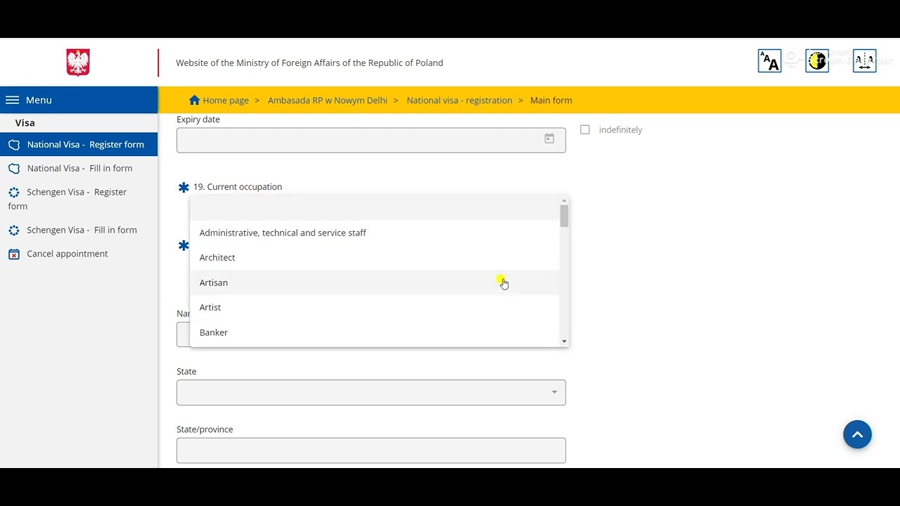Click the State/province text field
This screenshot has width=900, height=506.
[371, 450]
